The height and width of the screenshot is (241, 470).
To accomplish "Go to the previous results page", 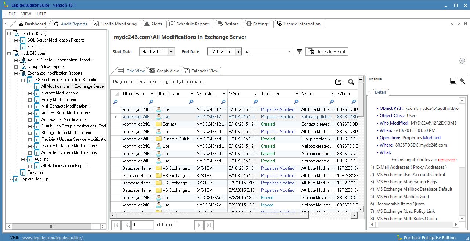I will tap(126, 225).
